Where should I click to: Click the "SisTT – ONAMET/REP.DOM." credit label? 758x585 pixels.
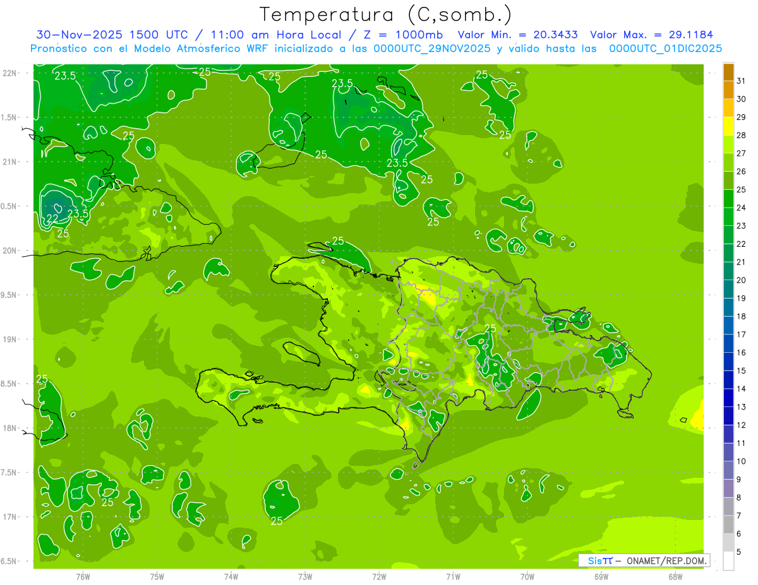644,560
